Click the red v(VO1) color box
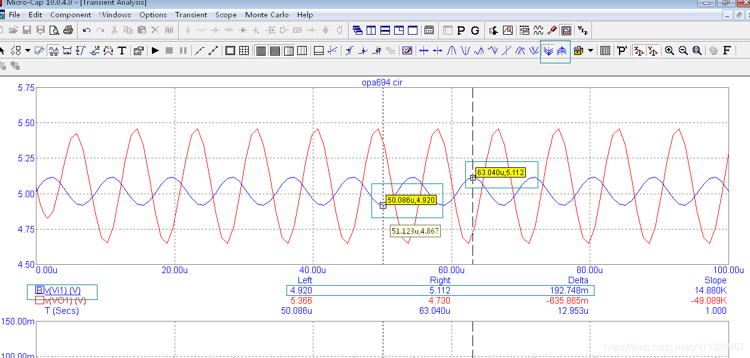This screenshot has height=358, width=750. [x=39, y=301]
